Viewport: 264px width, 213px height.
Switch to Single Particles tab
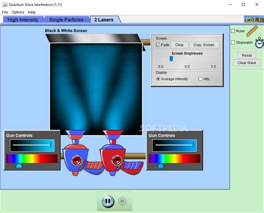66,20
